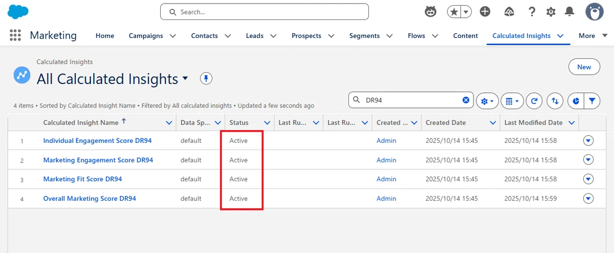Open Admin for Overall Marketing Score row
The height and width of the screenshot is (253, 614).
386,198
